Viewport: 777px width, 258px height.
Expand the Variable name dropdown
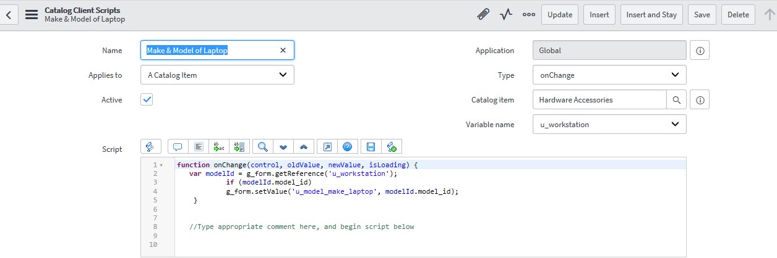click(x=609, y=125)
